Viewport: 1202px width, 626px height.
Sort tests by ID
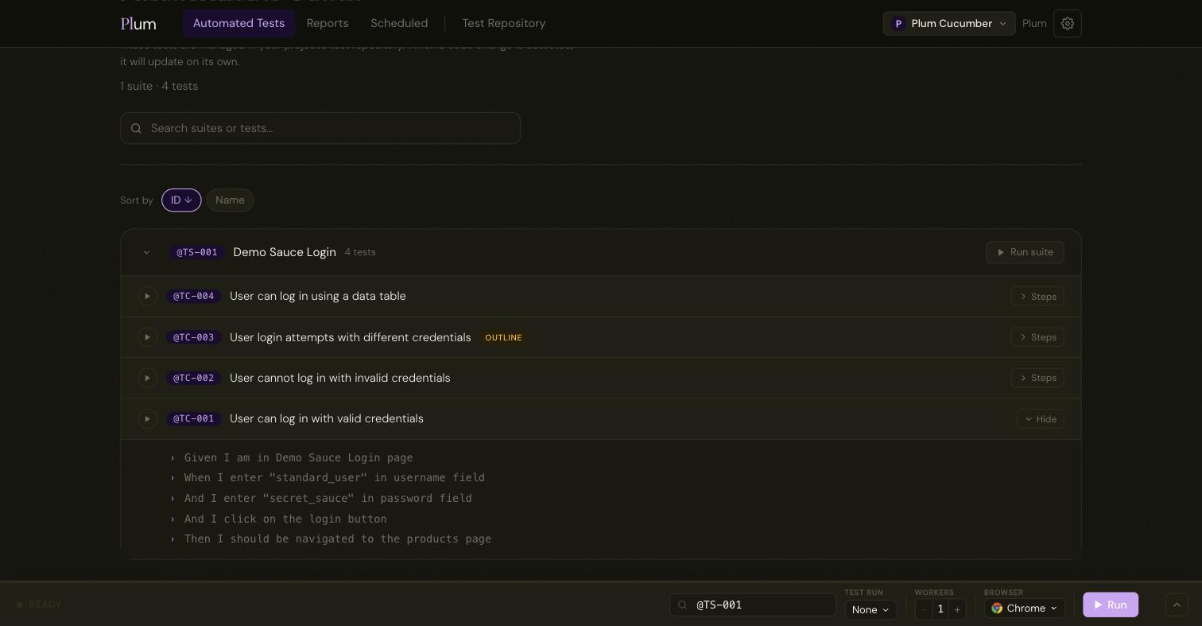[181, 200]
